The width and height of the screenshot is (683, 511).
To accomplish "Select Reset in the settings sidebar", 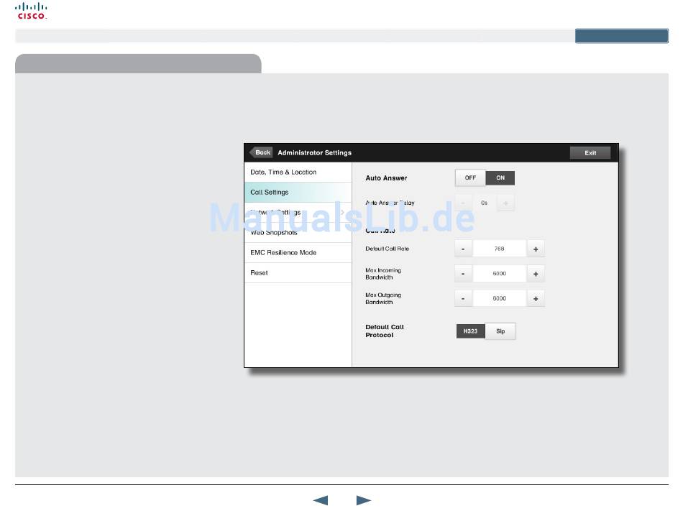I will pos(298,273).
